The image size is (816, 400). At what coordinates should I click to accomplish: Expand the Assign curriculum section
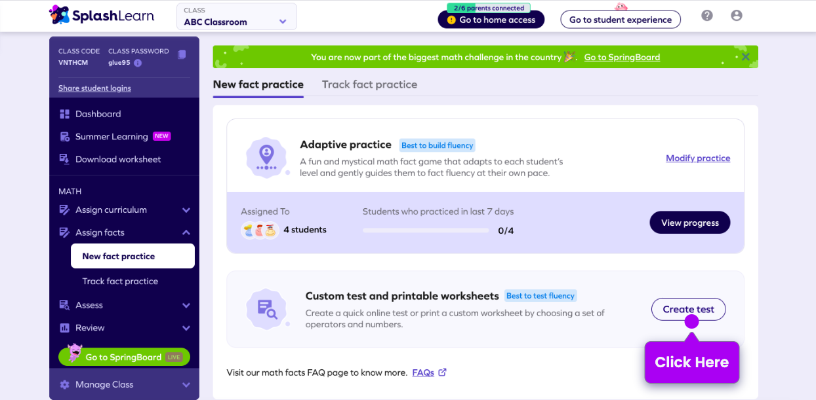186,210
